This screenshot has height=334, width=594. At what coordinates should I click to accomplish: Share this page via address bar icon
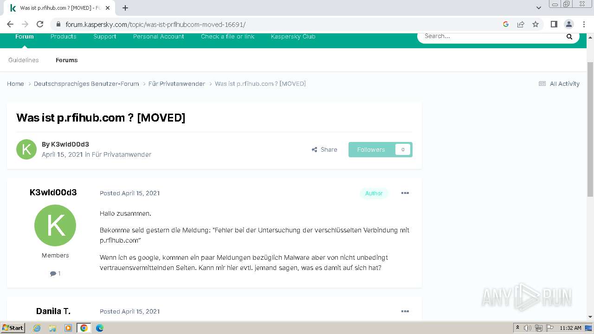point(521,24)
